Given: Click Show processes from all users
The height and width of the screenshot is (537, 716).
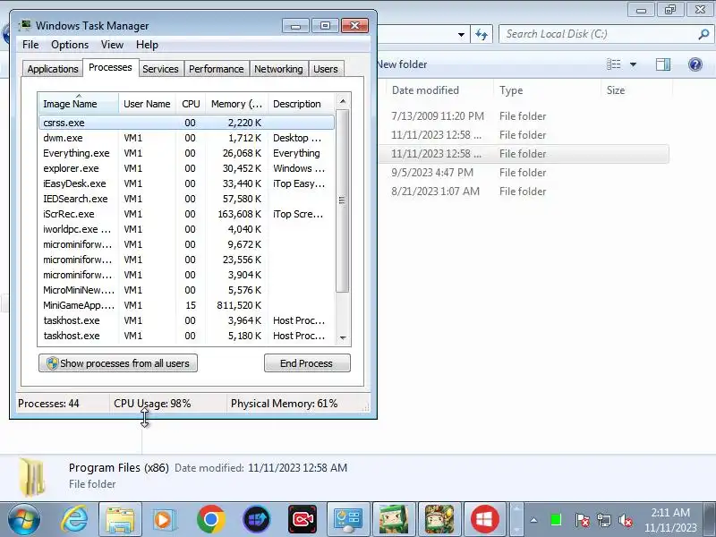Looking at the screenshot, I should [x=118, y=363].
